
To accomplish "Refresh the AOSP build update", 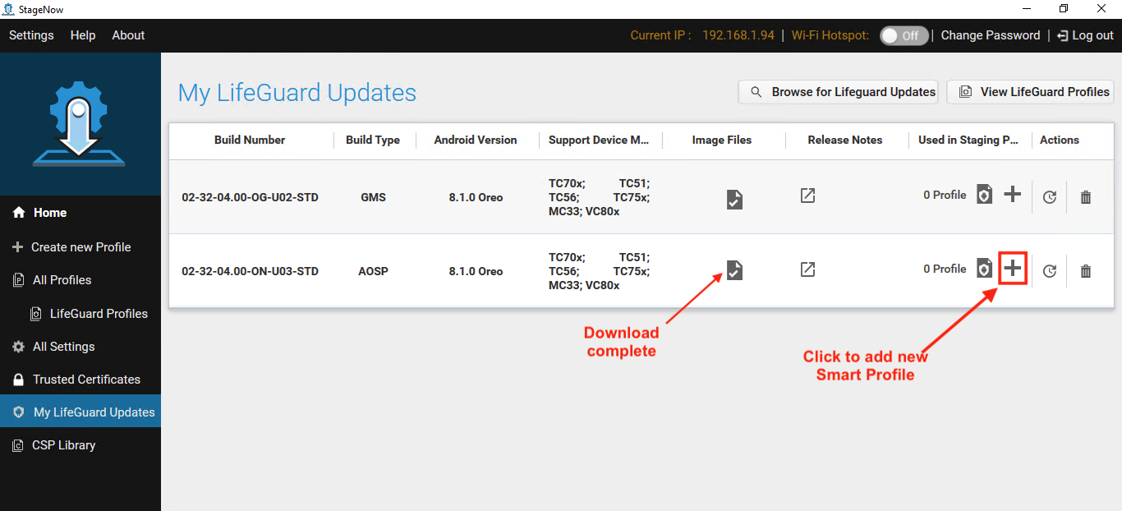I will tap(1049, 271).
